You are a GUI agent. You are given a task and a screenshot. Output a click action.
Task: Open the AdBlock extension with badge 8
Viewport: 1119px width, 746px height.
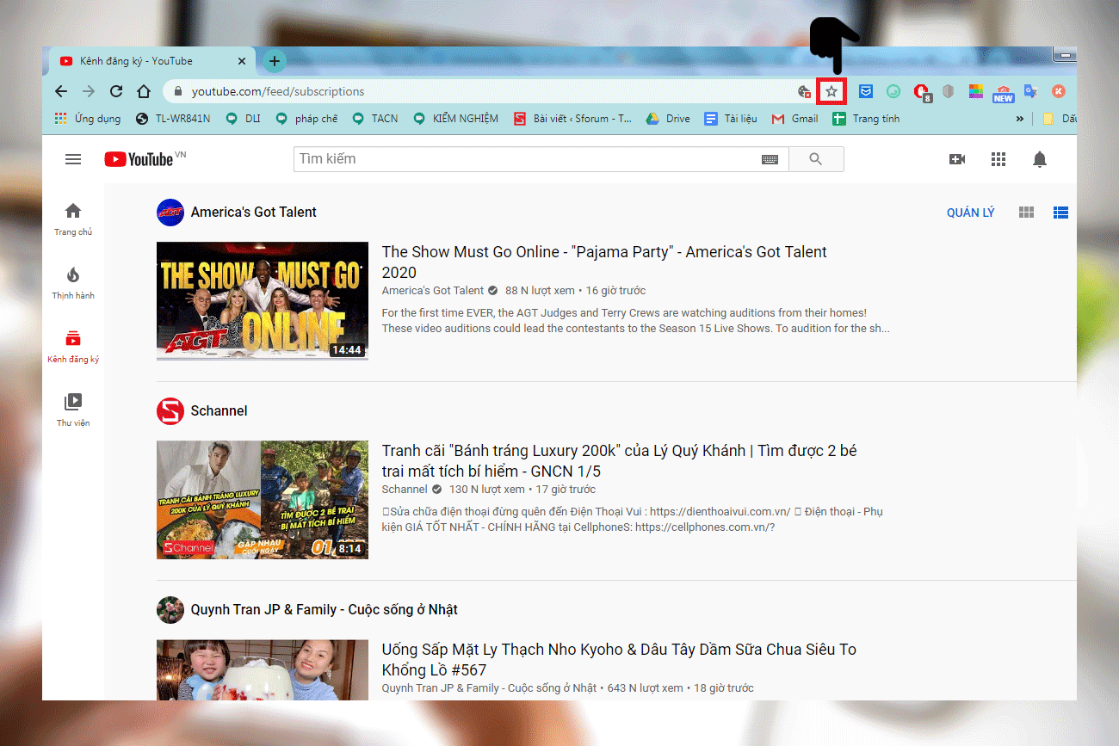(x=922, y=92)
